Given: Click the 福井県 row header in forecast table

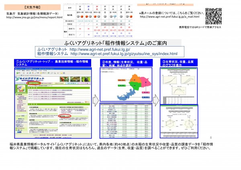Looking at the screenshot, I should (x=69, y=15).
